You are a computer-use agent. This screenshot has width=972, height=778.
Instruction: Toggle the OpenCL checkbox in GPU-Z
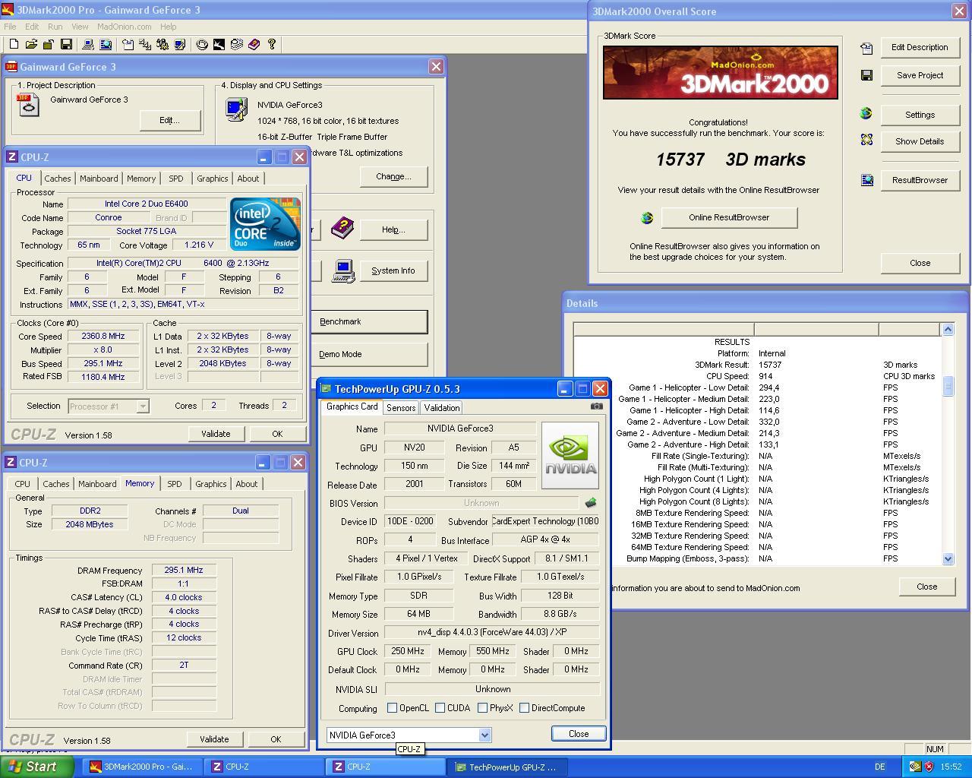coord(392,708)
